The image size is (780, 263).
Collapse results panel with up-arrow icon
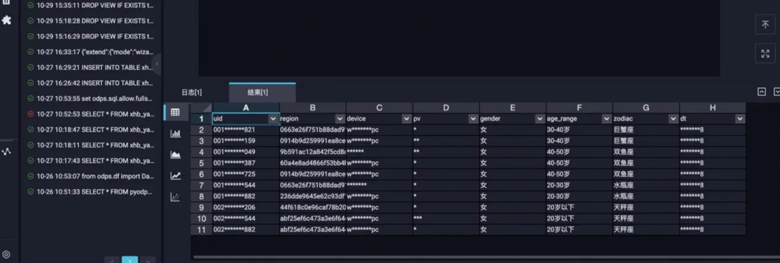pos(762,92)
